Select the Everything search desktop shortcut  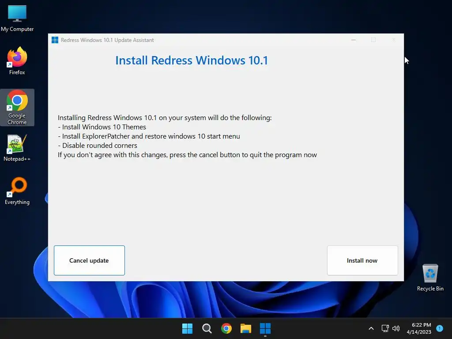click(x=17, y=191)
